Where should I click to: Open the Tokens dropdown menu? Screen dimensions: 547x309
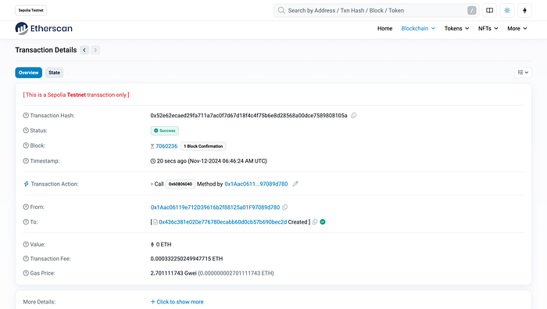click(456, 28)
